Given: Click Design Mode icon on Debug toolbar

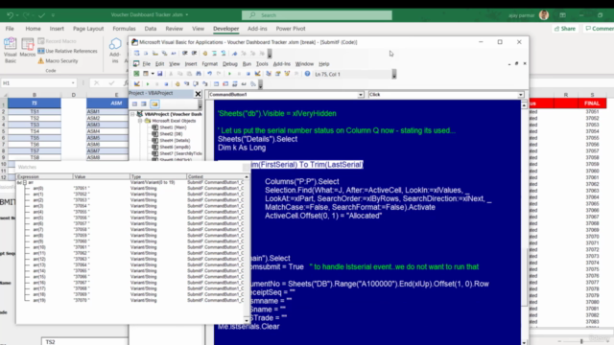Looking at the screenshot, I should tap(136, 83).
